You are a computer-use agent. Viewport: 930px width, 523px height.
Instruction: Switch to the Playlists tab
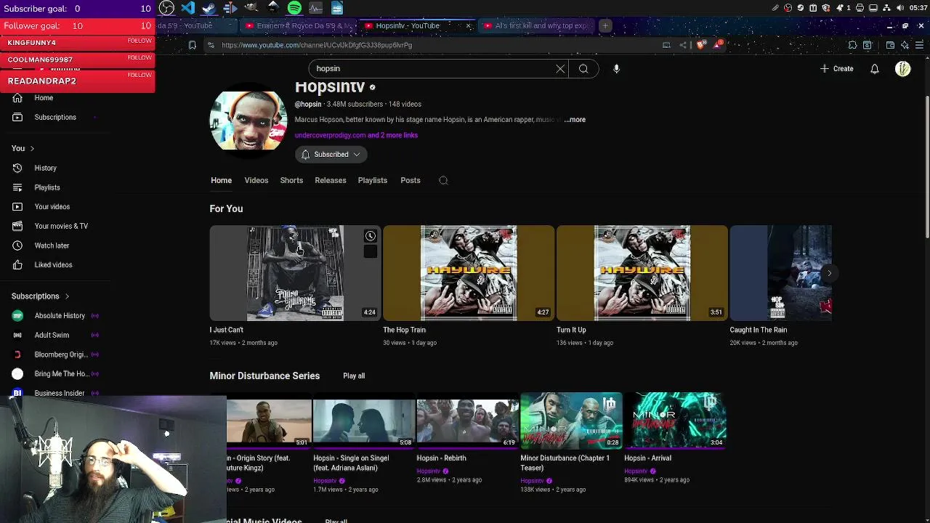373,181
